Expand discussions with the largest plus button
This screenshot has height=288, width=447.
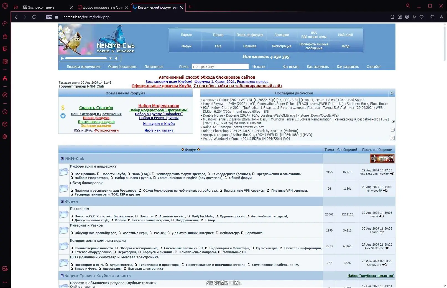pos(392,138)
